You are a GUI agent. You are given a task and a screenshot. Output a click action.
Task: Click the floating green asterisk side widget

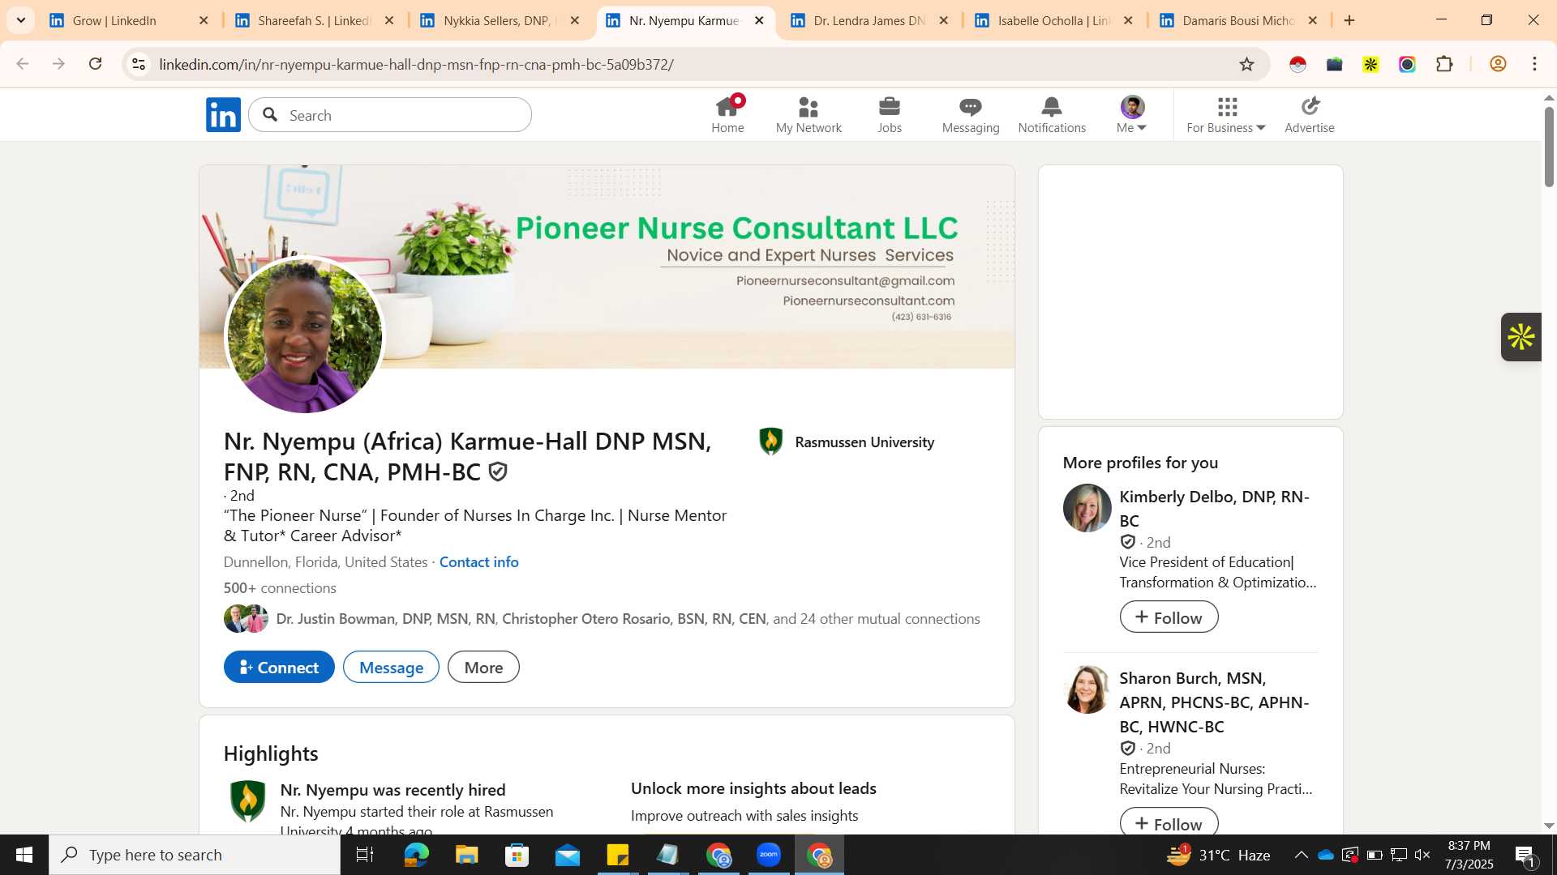tap(1521, 336)
